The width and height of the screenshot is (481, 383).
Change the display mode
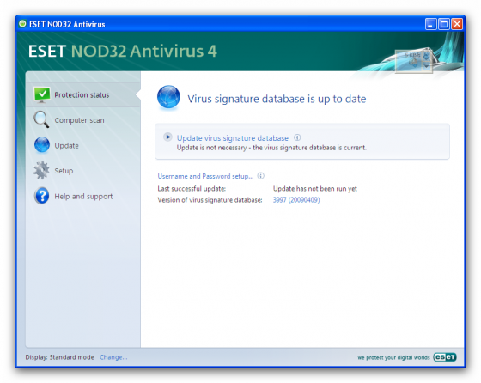coord(113,357)
